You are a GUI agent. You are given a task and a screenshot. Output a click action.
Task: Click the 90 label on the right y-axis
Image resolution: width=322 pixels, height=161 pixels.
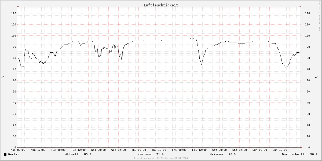(308, 47)
